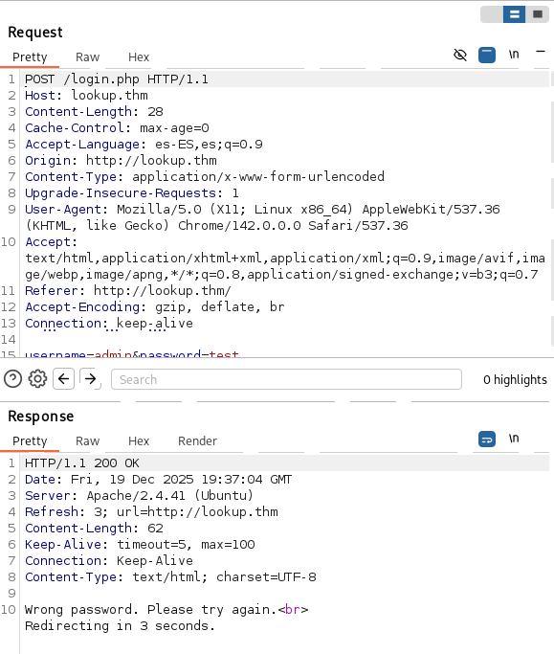Click the 'User-Agent: Mozilla/5.0' header line
Viewport: 554px width, 654px height.
pos(262,210)
